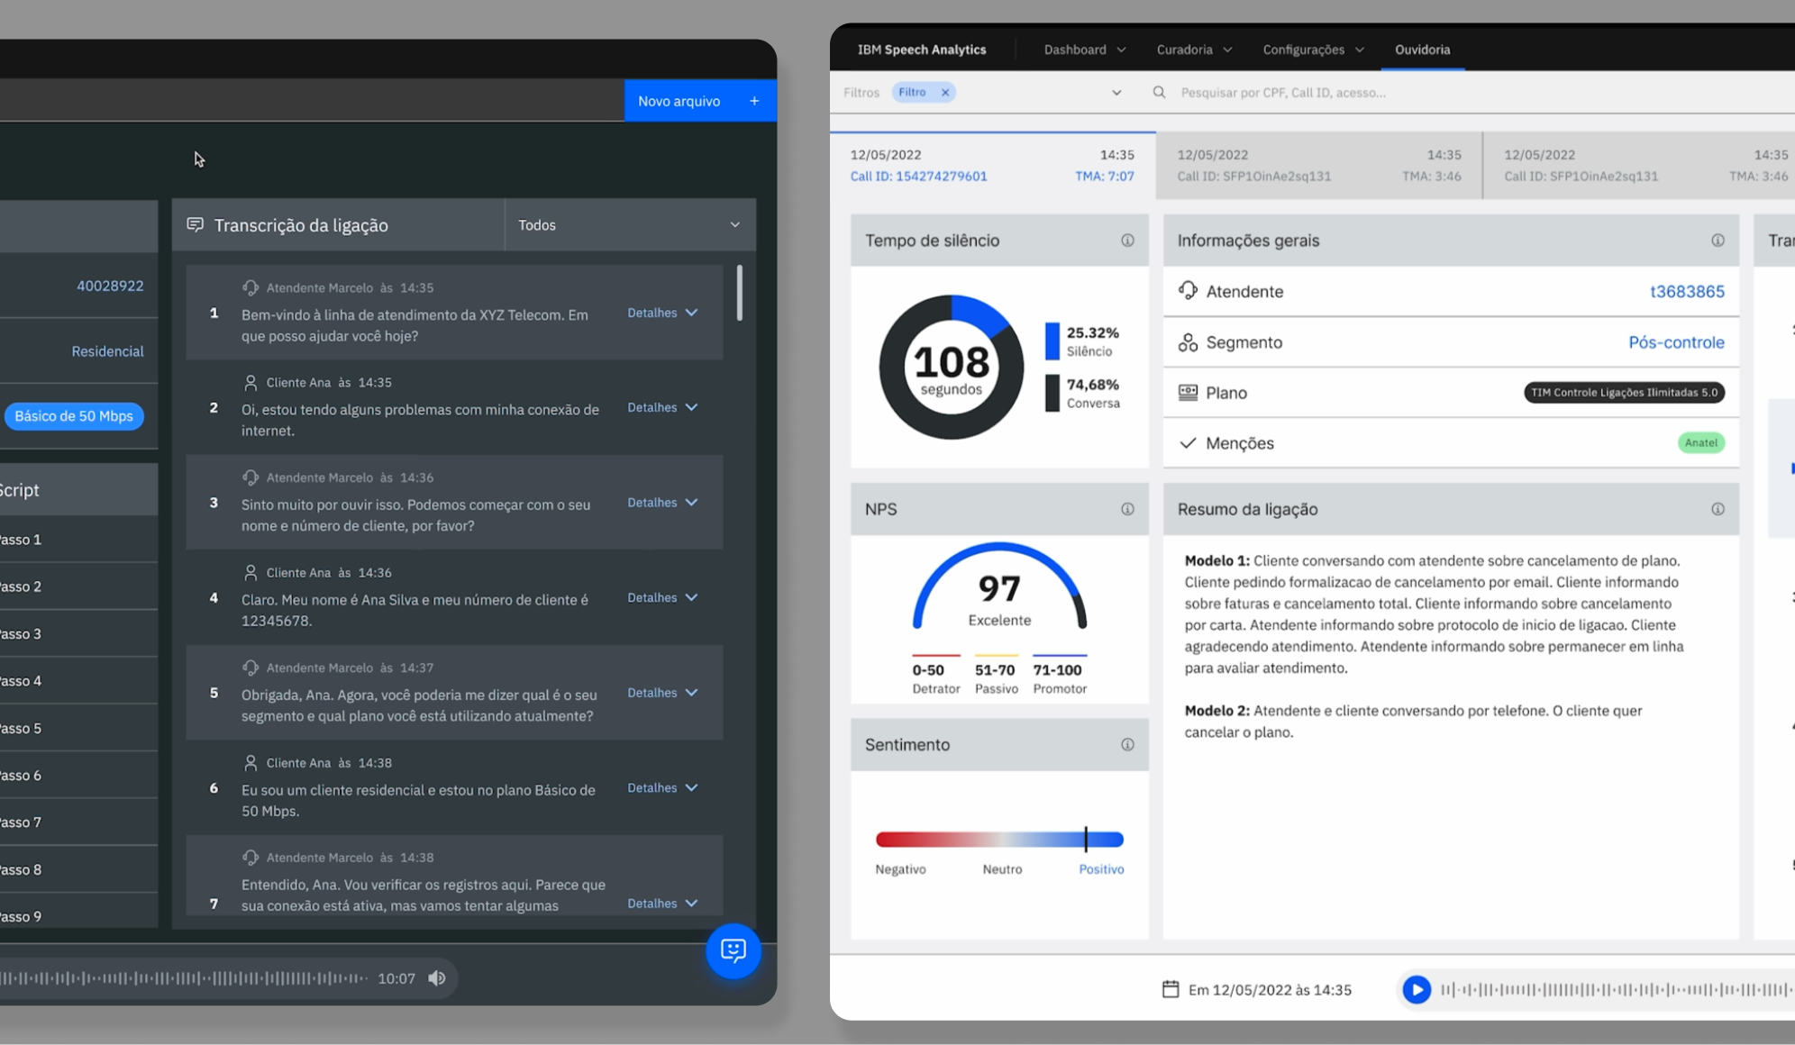
Task: Mute audio with the speaker icon
Action: [x=437, y=978]
